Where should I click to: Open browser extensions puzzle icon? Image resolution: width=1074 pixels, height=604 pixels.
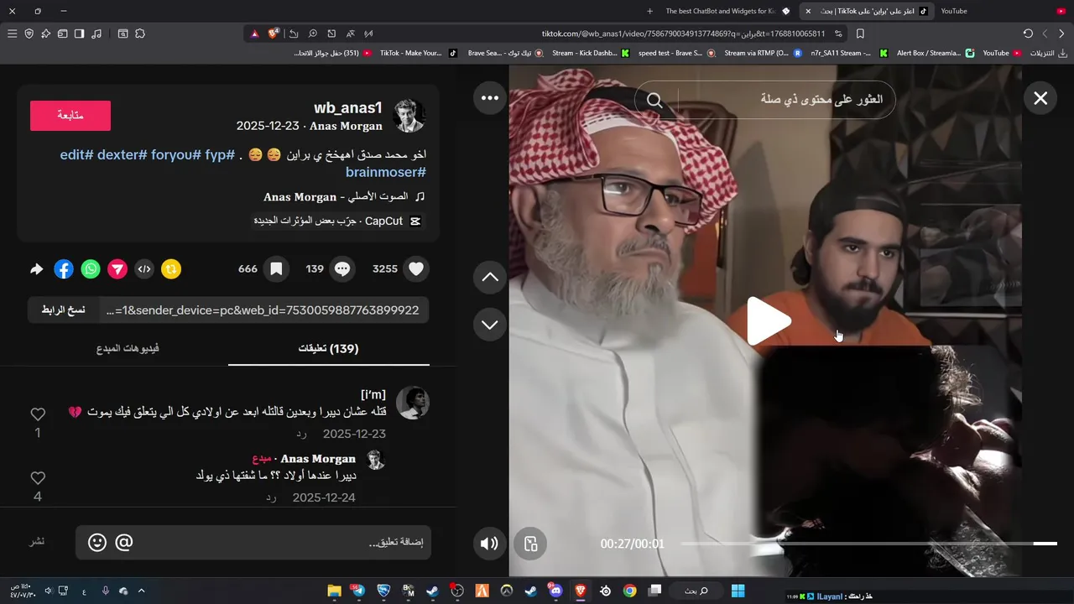(x=140, y=34)
